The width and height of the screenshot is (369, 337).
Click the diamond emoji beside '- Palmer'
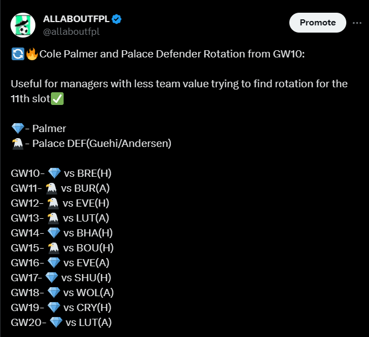(x=17, y=129)
